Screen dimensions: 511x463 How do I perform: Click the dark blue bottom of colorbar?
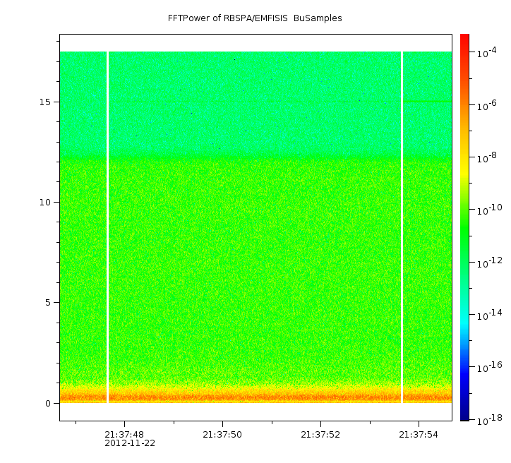[x=464, y=413]
